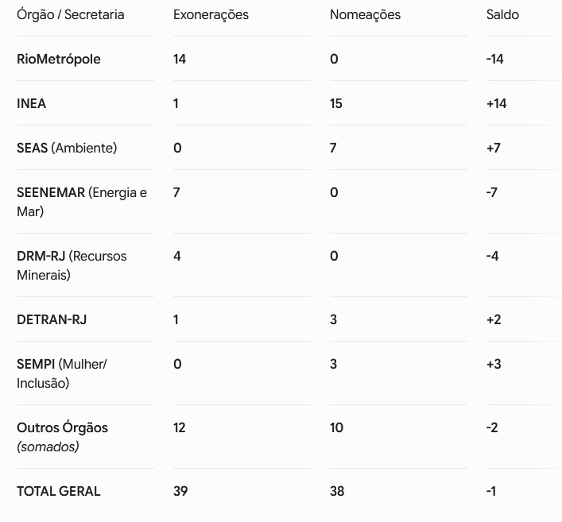Image resolution: width=562 pixels, height=522 pixels.
Task: Click the DETRAN-RJ row label
Action: coord(52,319)
